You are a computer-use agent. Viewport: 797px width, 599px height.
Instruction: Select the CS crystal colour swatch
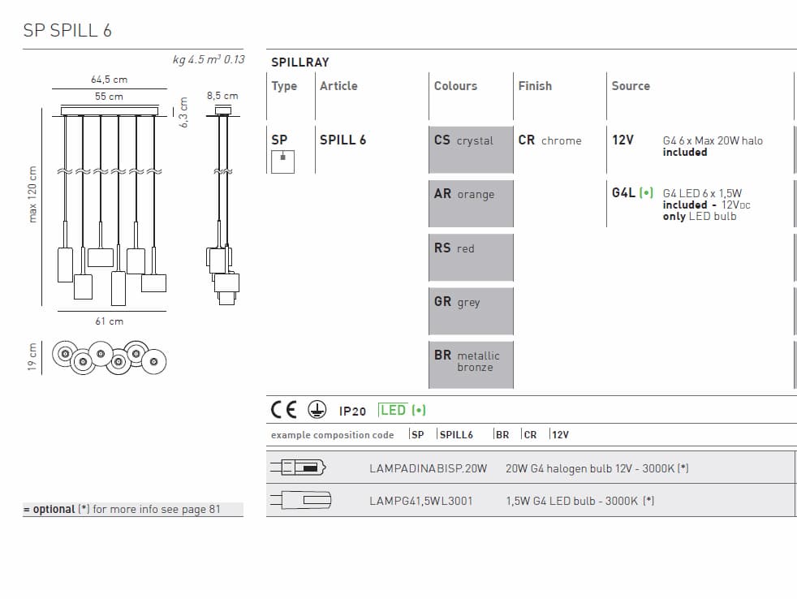coord(471,149)
